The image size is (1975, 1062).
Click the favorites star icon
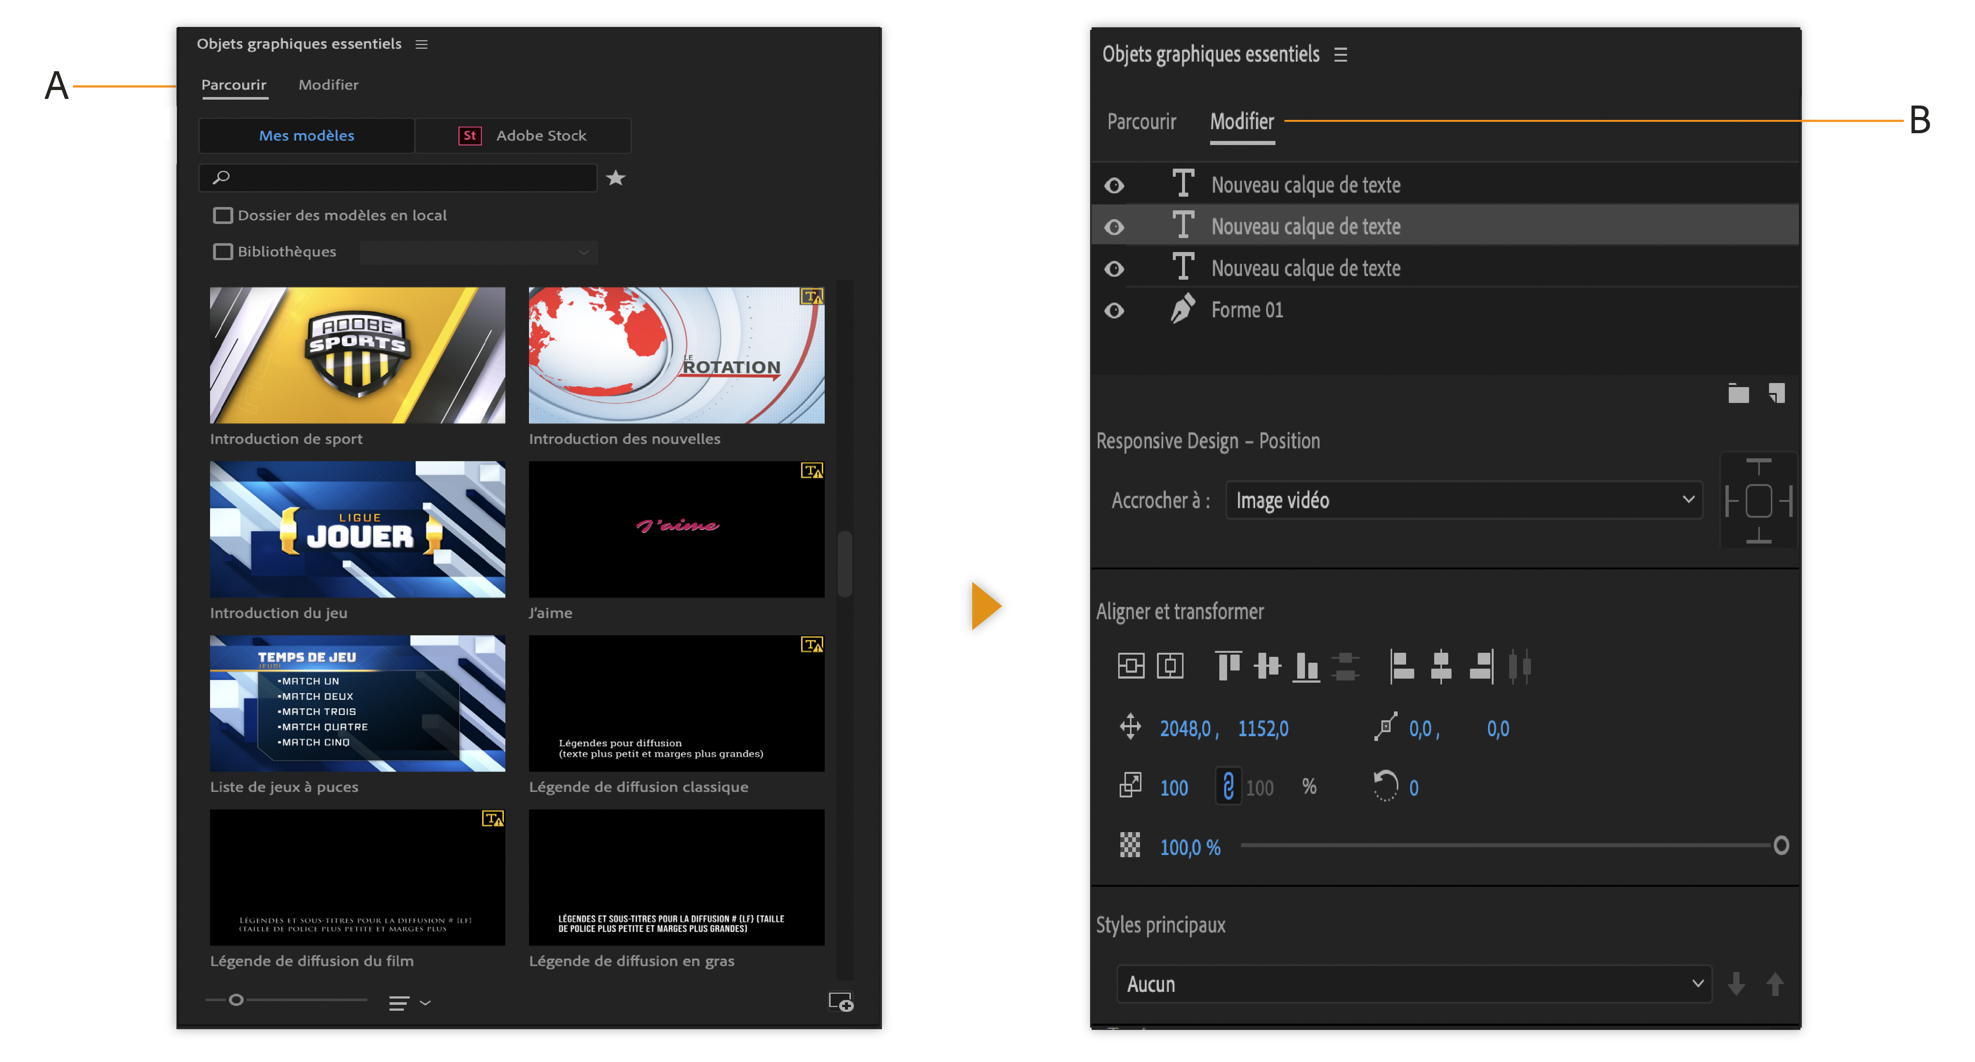click(615, 178)
